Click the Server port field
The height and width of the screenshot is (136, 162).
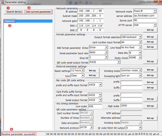pos(145,20)
